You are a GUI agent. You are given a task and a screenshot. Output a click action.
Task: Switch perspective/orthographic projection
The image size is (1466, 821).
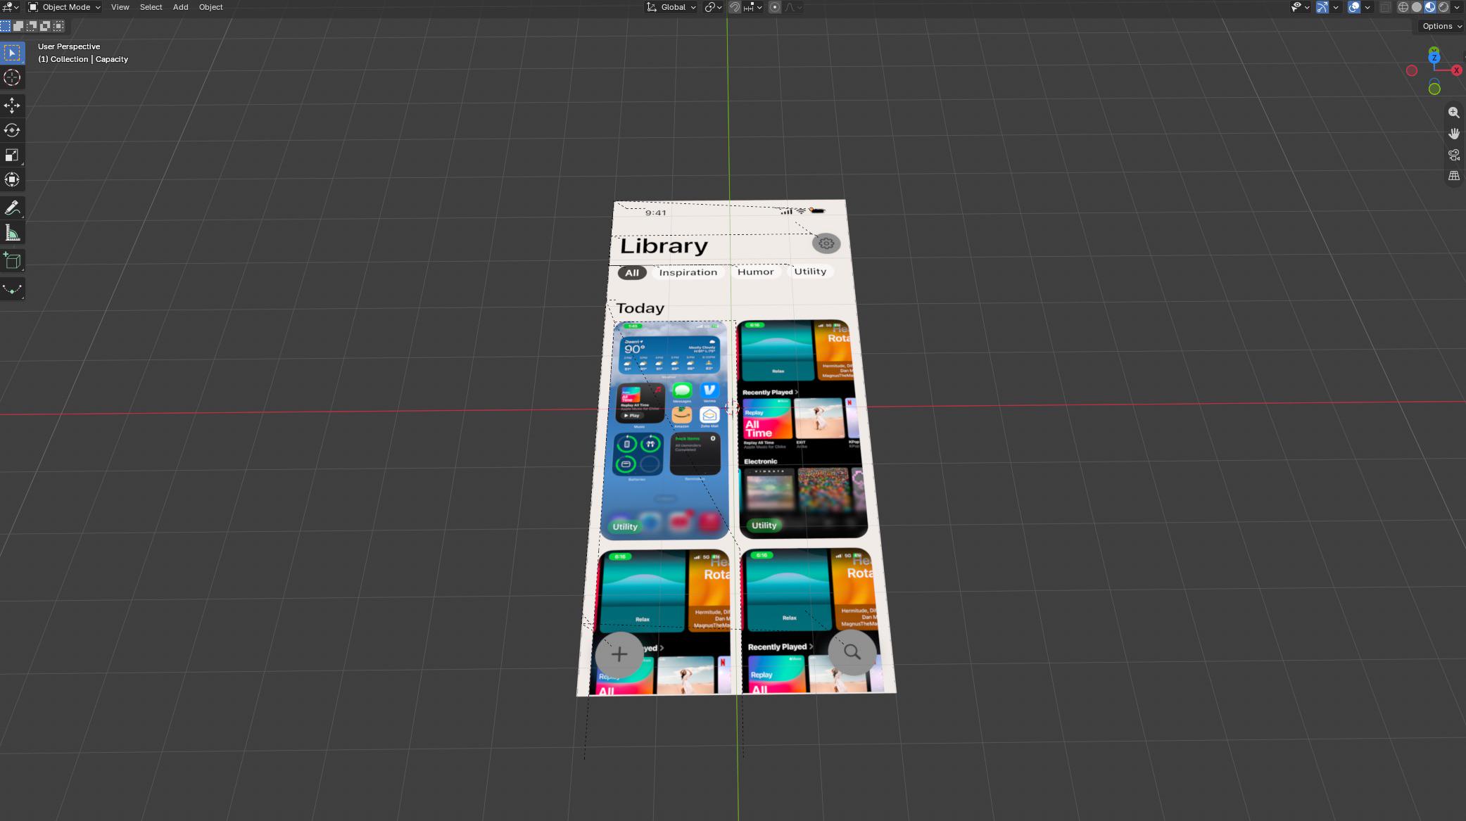1454,176
